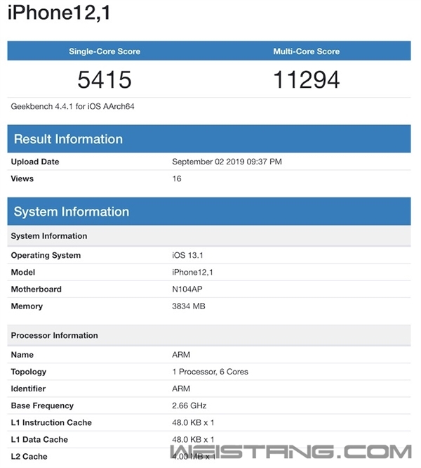
Task: Click the Upload Date row label
Action: click(35, 162)
